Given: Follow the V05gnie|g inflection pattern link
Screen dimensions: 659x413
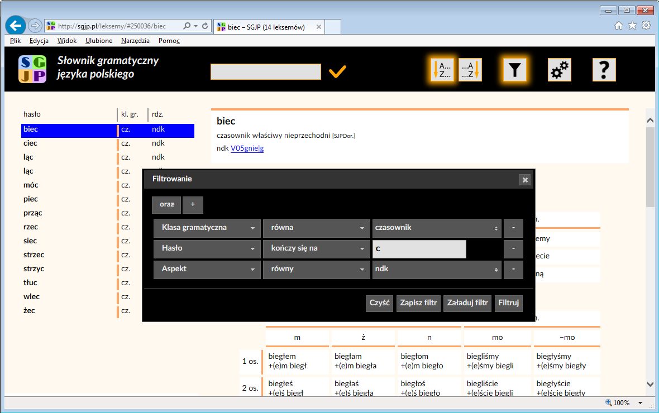Looking at the screenshot, I should (x=247, y=148).
